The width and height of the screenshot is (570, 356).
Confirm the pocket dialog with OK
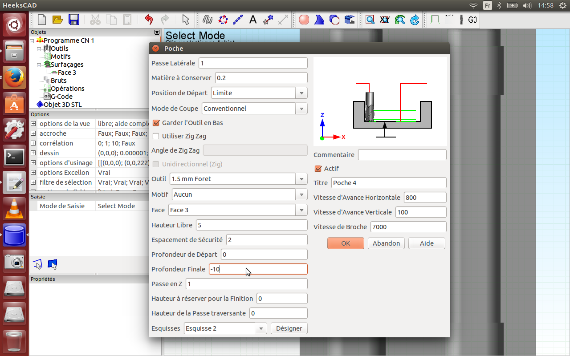coord(346,243)
